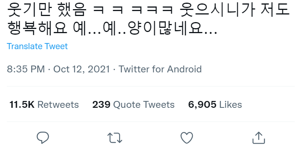Click the reply speech bubble icon
This screenshot has width=297, height=152.
click(x=43, y=138)
